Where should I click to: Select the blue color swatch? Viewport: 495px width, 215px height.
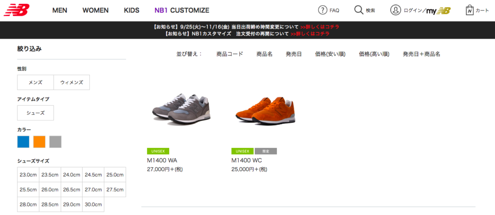pyautogui.click(x=23, y=142)
